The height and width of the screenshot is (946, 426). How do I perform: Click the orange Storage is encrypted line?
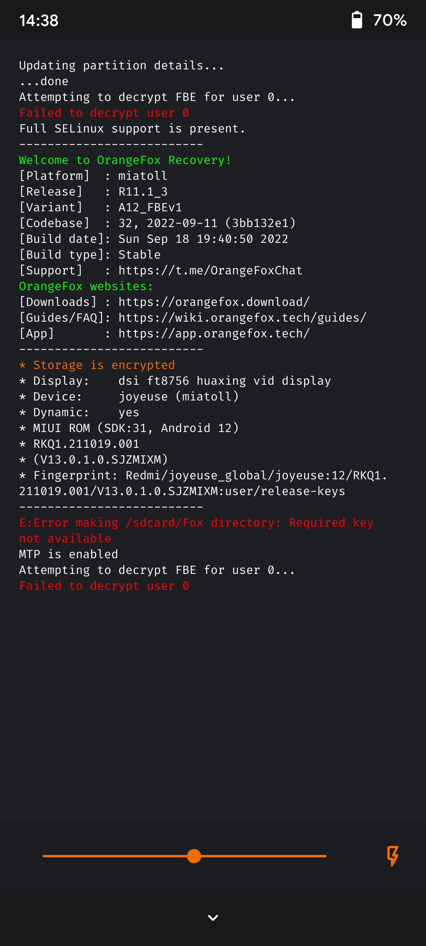pyautogui.click(x=97, y=365)
